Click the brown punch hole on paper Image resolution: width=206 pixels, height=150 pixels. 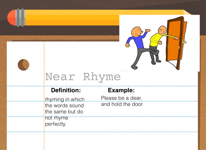click(x=23, y=65)
